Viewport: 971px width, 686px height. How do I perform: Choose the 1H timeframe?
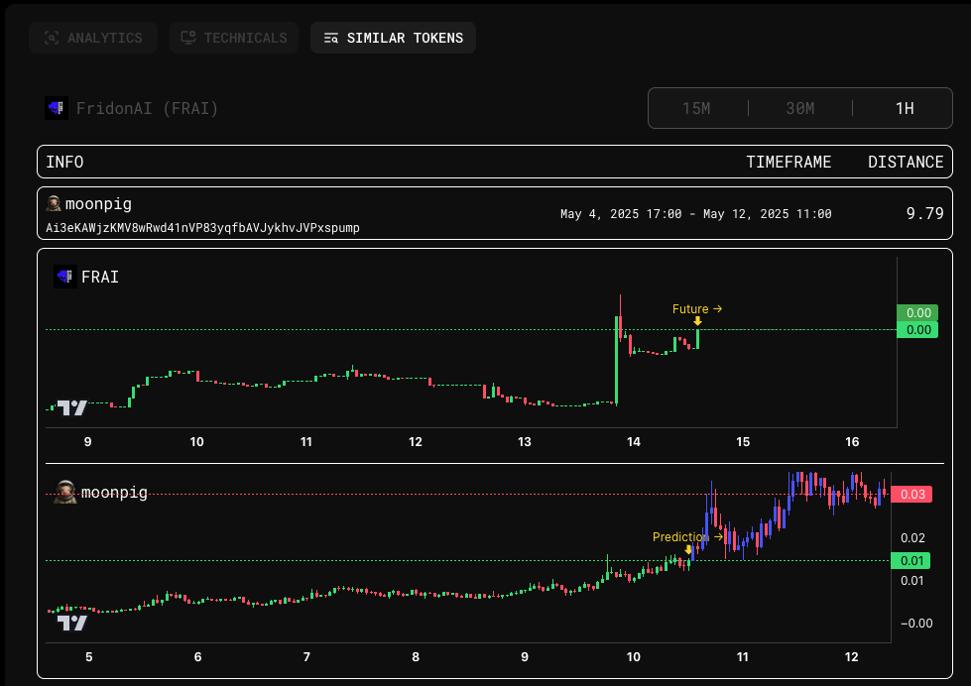tap(905, 108)
